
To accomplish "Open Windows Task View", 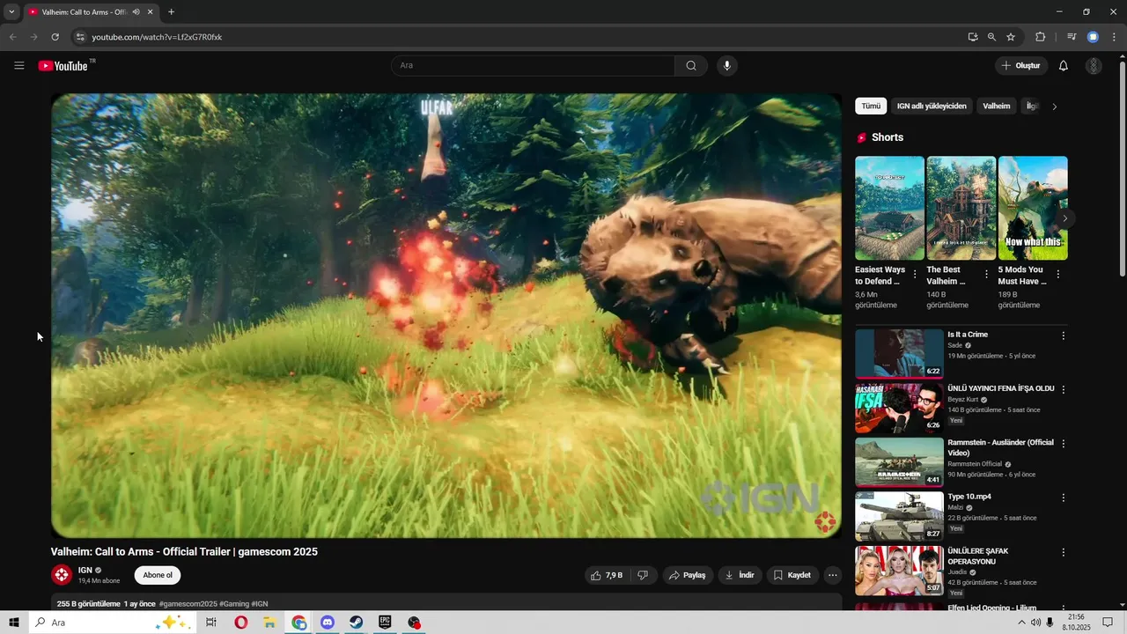I will (x=211, y=623).
